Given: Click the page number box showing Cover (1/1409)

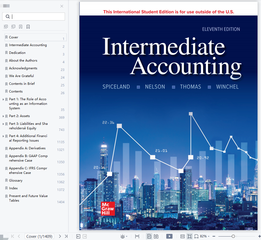Looking at the screenshot, I should click(39, 236).
